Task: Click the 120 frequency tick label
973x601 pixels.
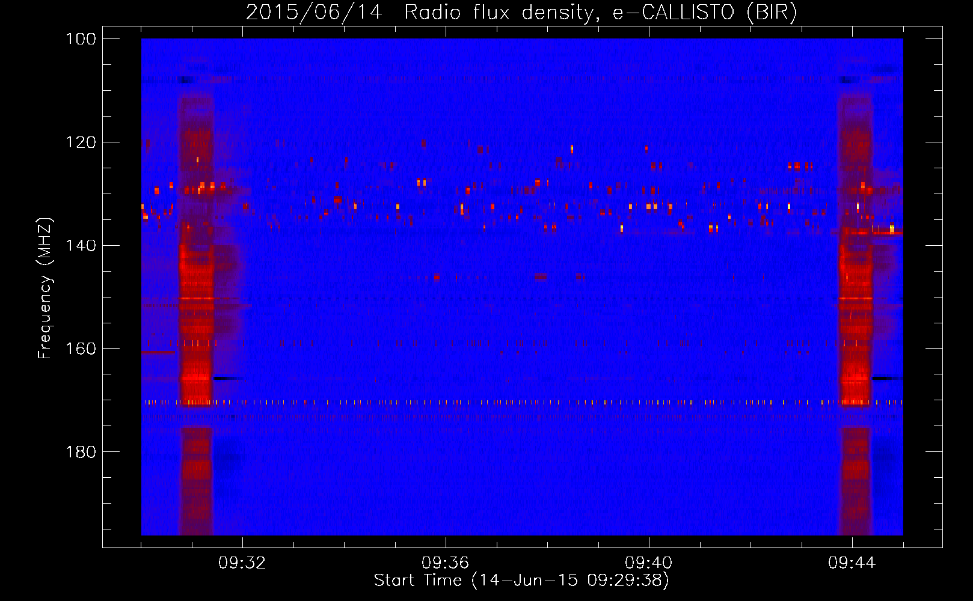Action: (x=81, y=142)
